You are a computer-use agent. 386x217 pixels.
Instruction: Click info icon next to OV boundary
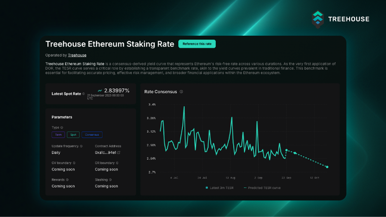74,163
